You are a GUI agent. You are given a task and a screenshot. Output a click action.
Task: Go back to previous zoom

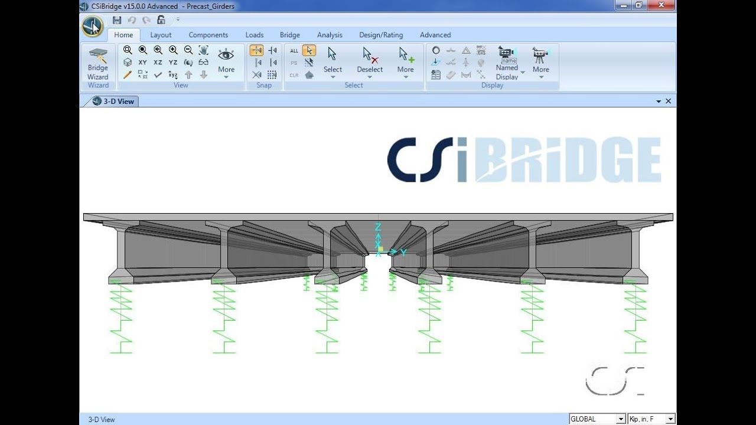tap(158, 50)
